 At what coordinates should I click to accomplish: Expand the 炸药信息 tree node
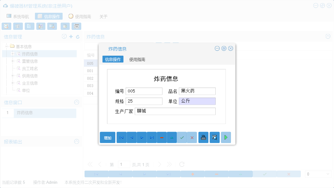(x=12, y=54)
